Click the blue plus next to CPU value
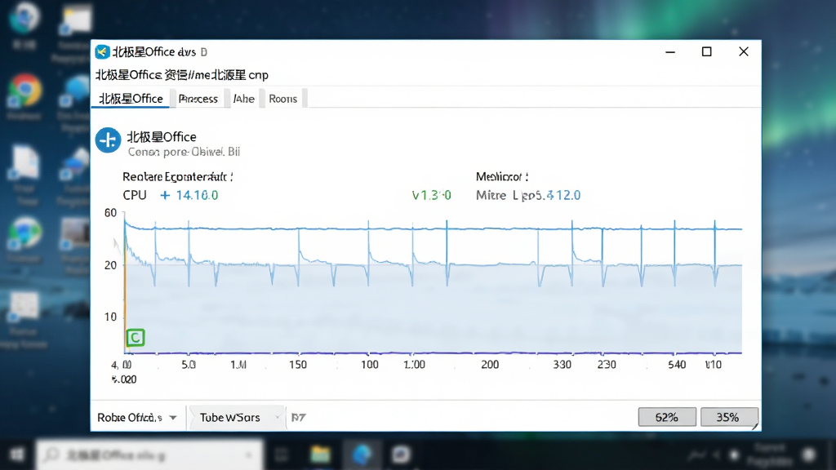Image resolution: width=836 pixels, height=470 pixels. point(165,195)
